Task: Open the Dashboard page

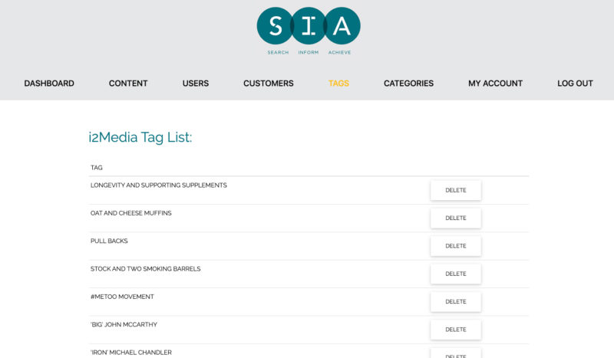Action: click(49, 84)
